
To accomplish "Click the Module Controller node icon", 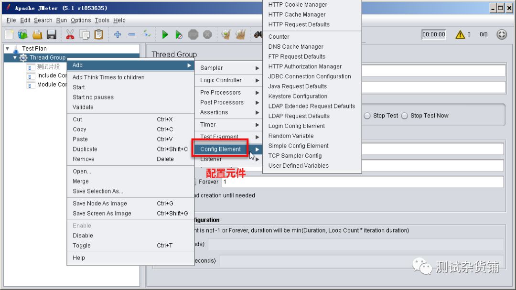I will [31, 85].
